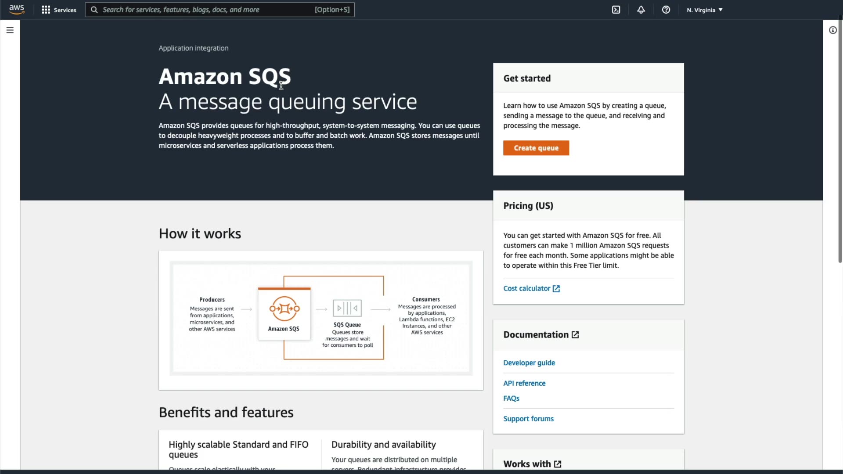Viewport: 843px width, 474px height.
Task: Open the help question mark icon
Action: coord(666,10)
